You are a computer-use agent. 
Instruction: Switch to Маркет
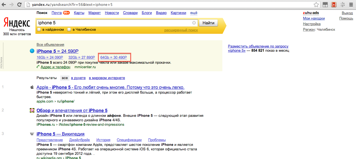click(95, 13)
